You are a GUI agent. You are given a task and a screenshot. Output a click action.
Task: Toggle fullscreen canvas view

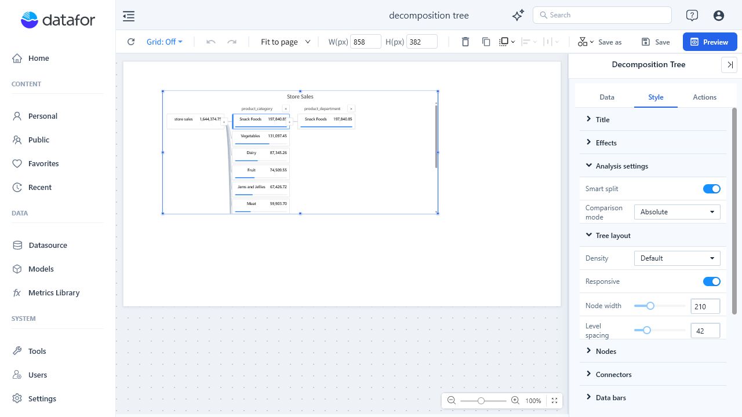click(555, 401)
